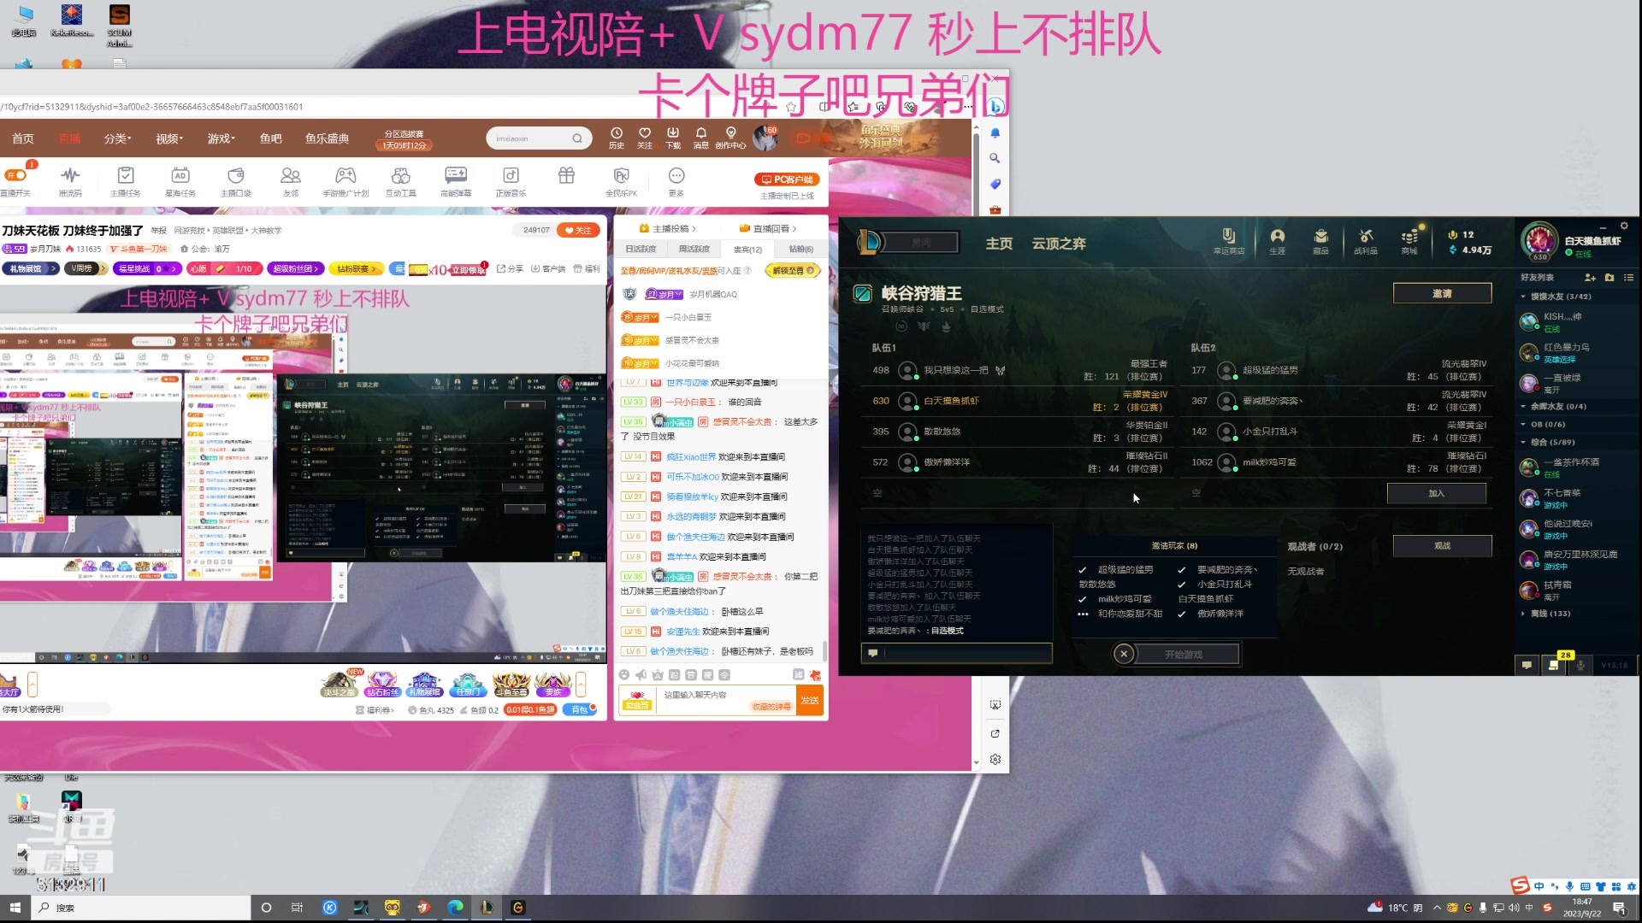The width and height of the screenshot is (1642, 923).
Task: Open the 藏品 collection in the LoL client
Action: click(x=1320, y=242)
